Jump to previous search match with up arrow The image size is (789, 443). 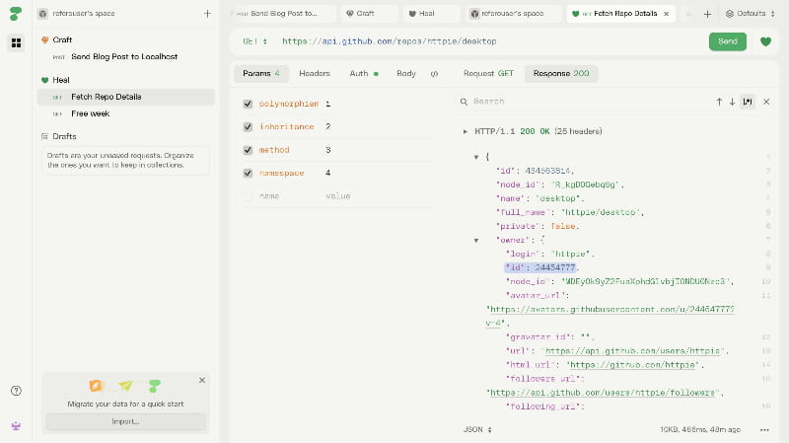(719, 102)
